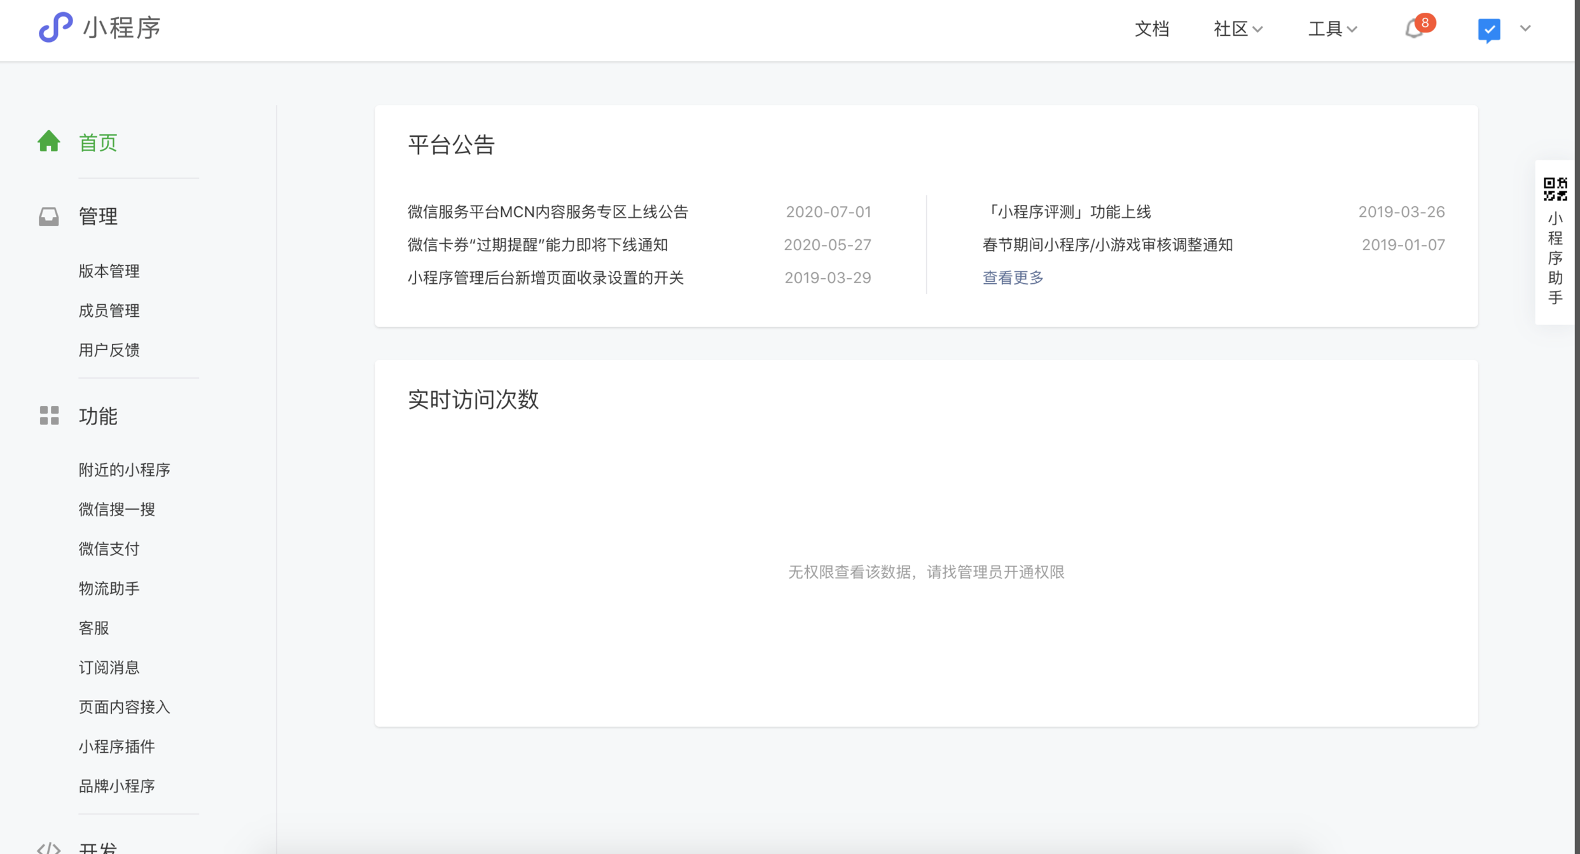The width and height of the screenshot is (1580, 854).
Task: Go to 成员管理 page
Action: coord(109,311)
